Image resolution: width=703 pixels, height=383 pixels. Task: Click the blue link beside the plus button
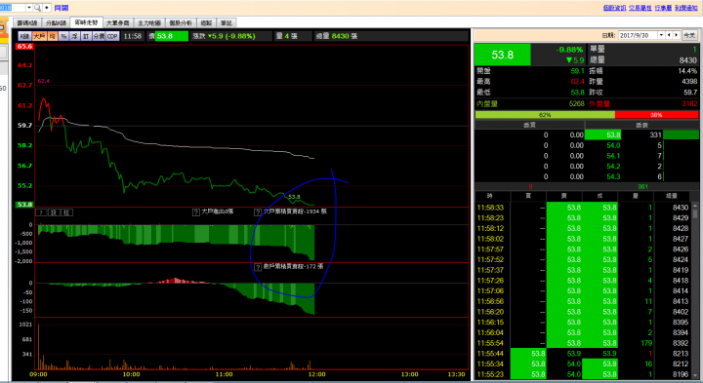click(x=62, y=8)
